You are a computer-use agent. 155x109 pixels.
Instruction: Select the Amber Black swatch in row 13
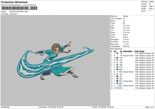117,81
